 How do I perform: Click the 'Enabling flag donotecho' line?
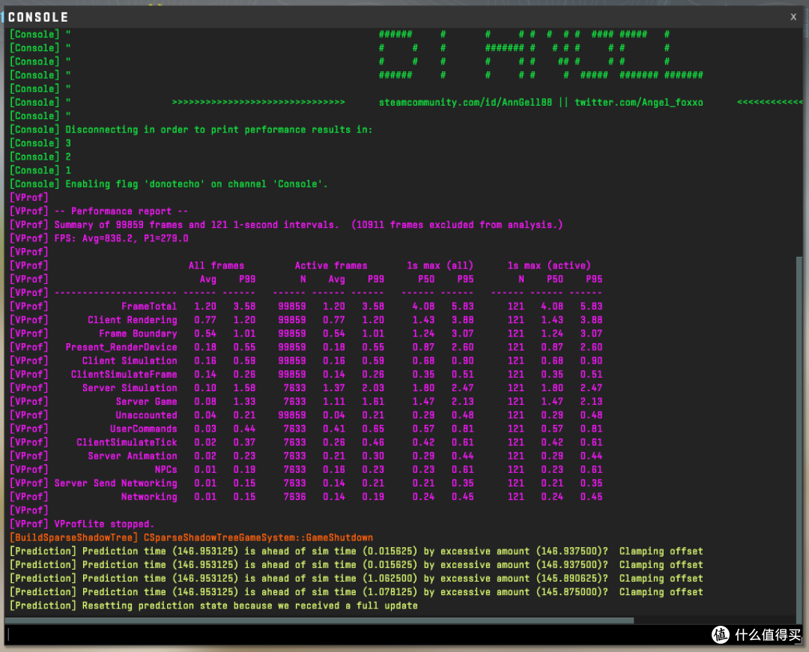[169, 184]
